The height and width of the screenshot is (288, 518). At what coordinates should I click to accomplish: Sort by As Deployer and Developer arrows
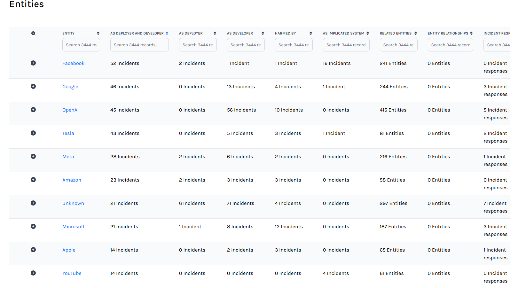(167, 33)
